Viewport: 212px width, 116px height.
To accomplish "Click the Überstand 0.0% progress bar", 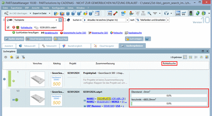I will (x=169, y=96).
